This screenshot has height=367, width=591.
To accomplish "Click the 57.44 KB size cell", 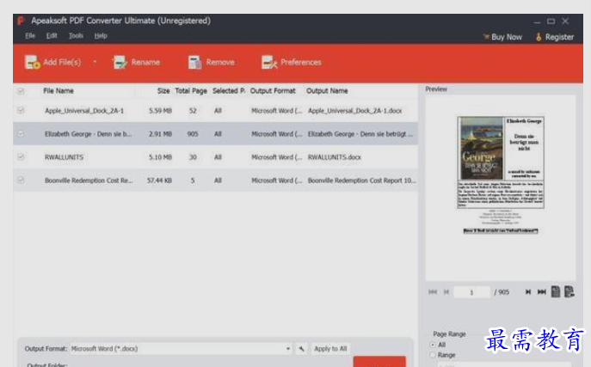I will [159, 180].
